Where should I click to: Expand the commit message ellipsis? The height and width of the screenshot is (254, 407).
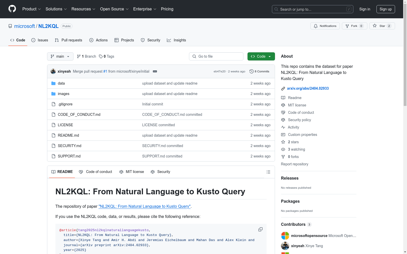point(155,71)
